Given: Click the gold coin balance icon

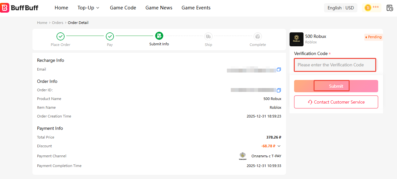Looking at the screenshot, I should pos(368,8).
